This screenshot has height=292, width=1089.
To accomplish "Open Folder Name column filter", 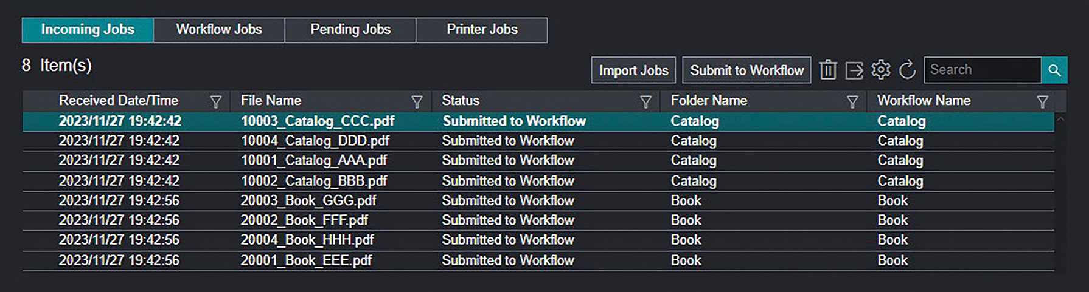I will pyautogui.click(x=852, y=101).
